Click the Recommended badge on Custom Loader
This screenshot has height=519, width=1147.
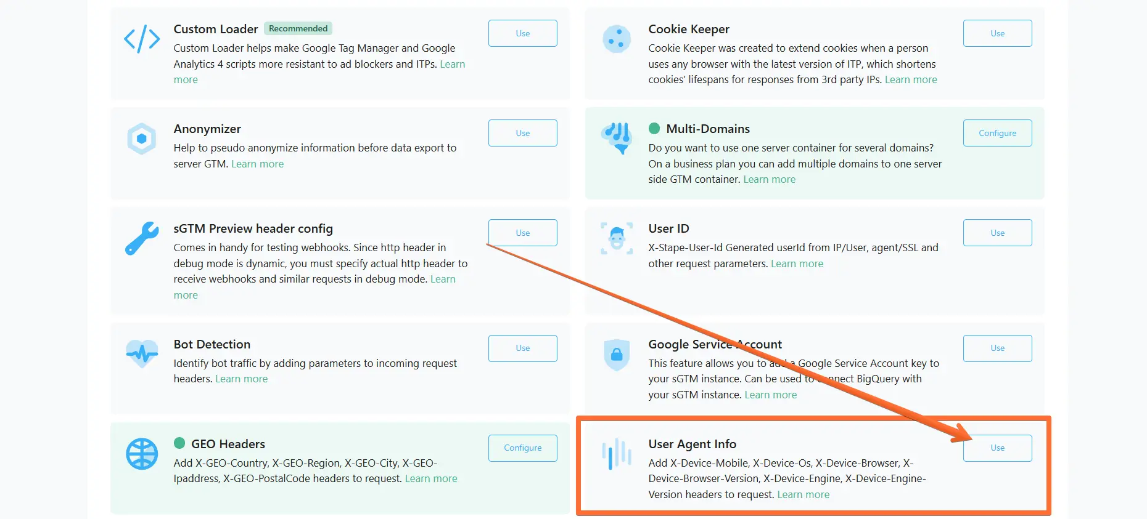pos(298,28)
